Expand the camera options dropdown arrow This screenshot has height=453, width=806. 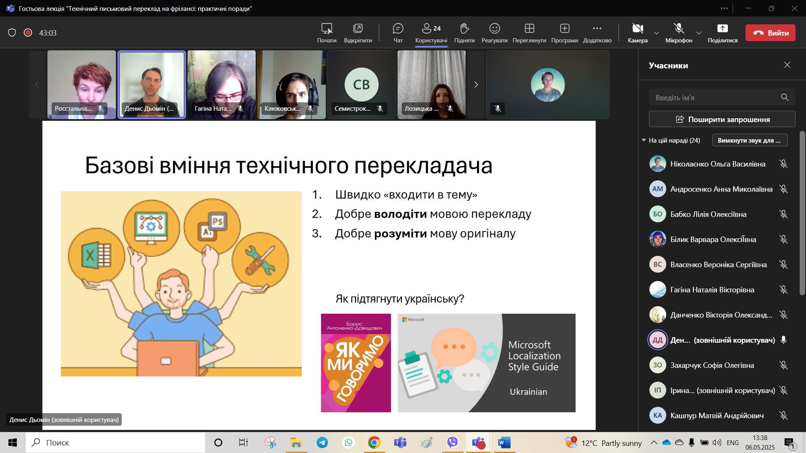coord(657,33)
